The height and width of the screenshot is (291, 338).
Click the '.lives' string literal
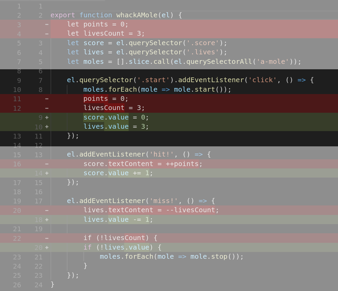tap(203, 52)
